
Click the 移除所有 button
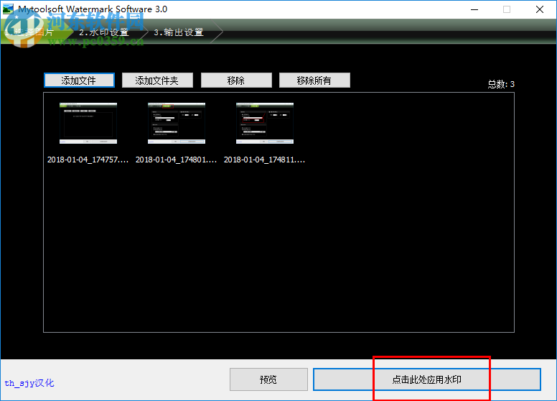pyautogui.click(x=314, y=80)
